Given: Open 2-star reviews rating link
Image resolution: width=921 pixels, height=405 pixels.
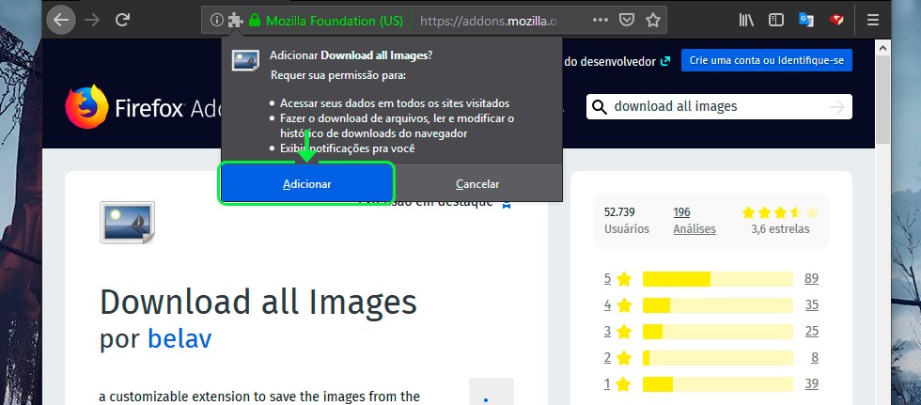Looking at the screenshot, I should pos(617,358).
